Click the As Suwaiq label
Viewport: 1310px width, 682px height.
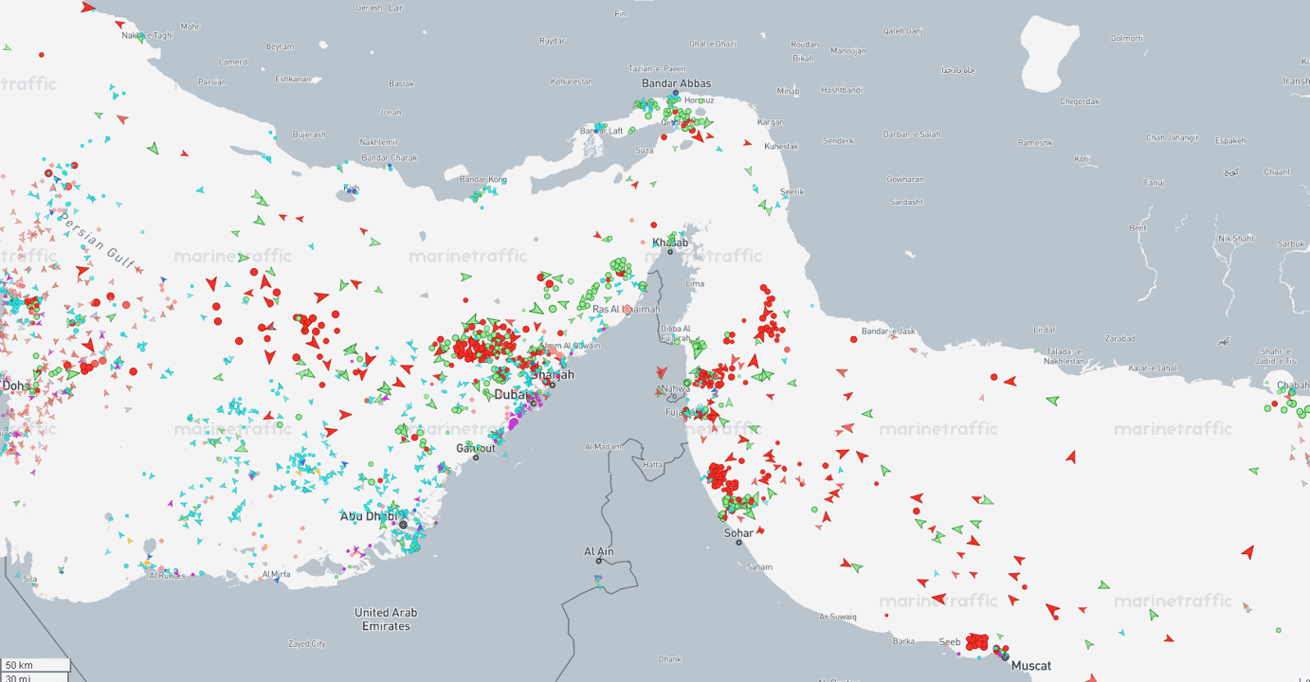(x=838, y=617)
